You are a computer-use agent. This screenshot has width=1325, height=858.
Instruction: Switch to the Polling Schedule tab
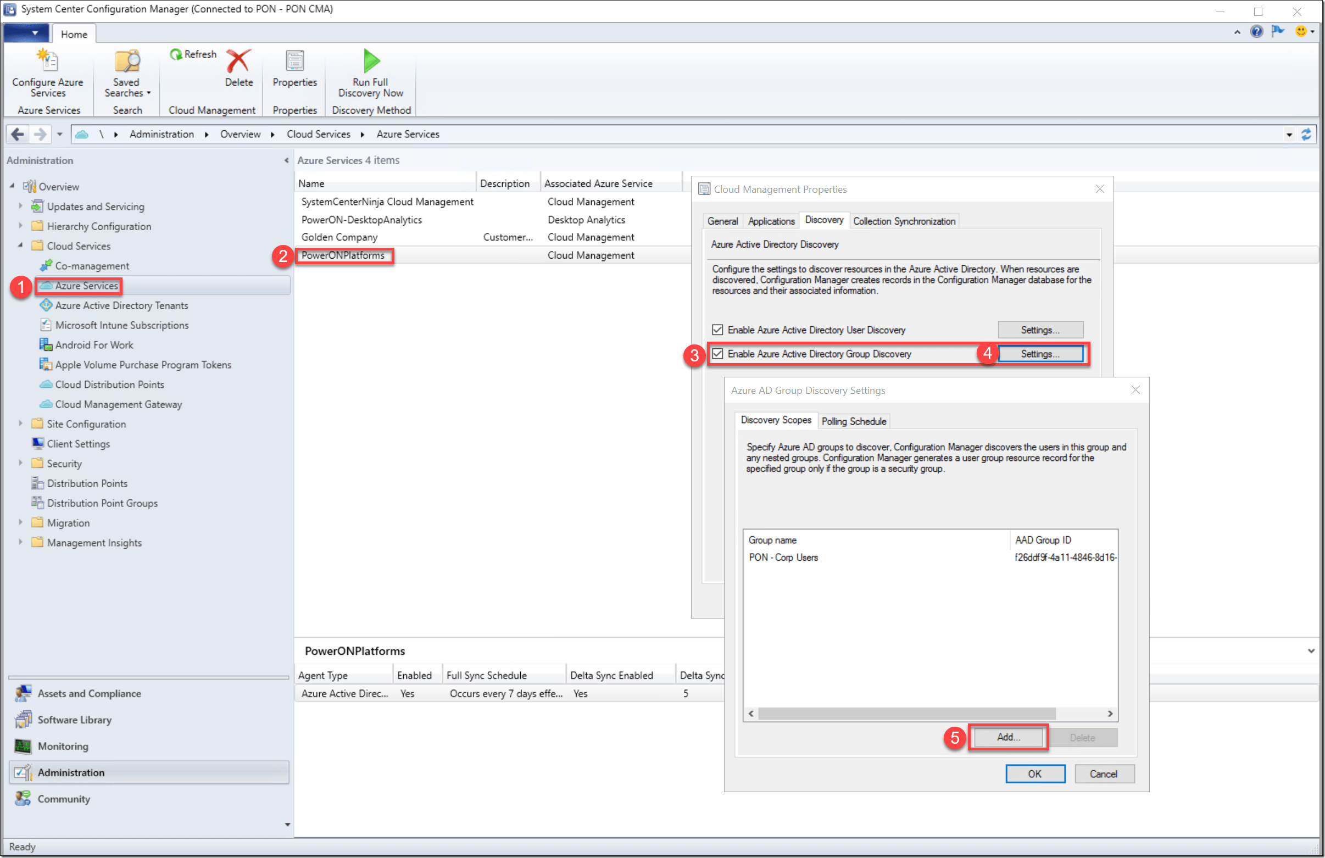(854, 421)
